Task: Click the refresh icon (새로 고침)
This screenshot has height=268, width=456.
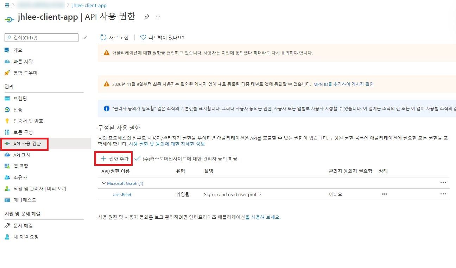Action: pos(103,37)
